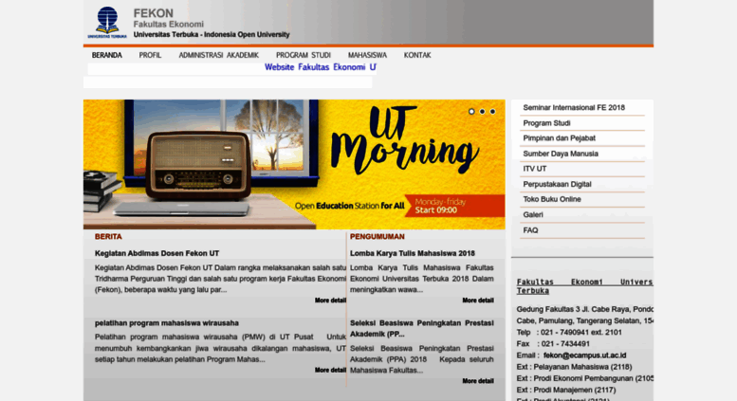Click the Telp 021-7490941 ext. 2101 line

[569, 333]
